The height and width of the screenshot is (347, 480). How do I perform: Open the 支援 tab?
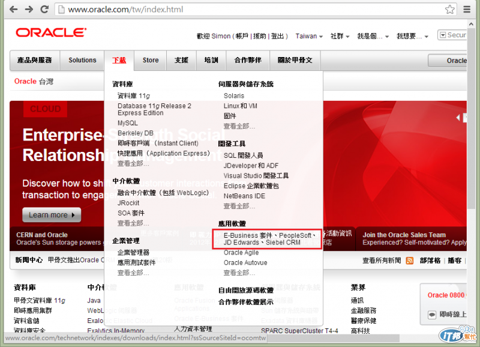[181, 60]
